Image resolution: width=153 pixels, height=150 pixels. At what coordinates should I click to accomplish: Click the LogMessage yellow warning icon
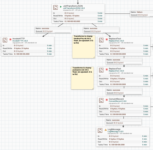tap(106, 130)
